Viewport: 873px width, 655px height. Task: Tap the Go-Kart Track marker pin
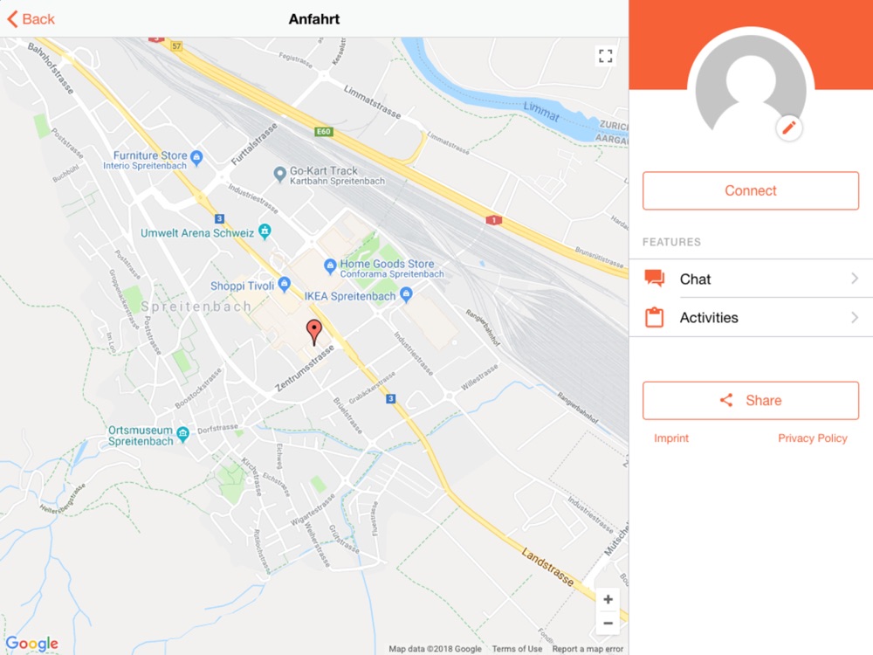pos(279,175)
